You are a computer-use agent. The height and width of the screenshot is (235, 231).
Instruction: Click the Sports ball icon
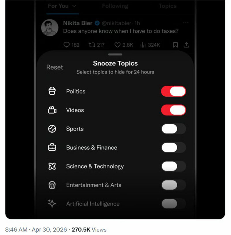click(52, 129)
